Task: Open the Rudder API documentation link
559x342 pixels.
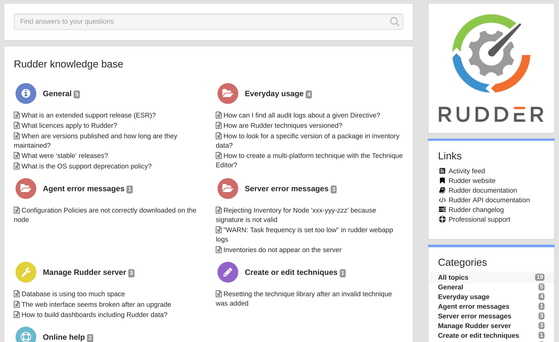Action: click(x=489, y=200)
